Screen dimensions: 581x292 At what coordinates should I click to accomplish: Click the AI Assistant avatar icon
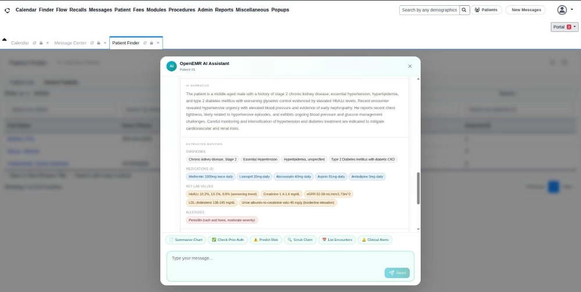point(171,66)
